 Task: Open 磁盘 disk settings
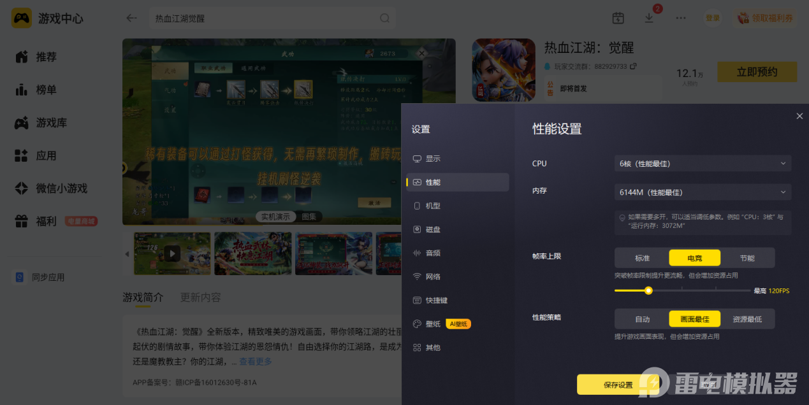click(x=457, y=229)
